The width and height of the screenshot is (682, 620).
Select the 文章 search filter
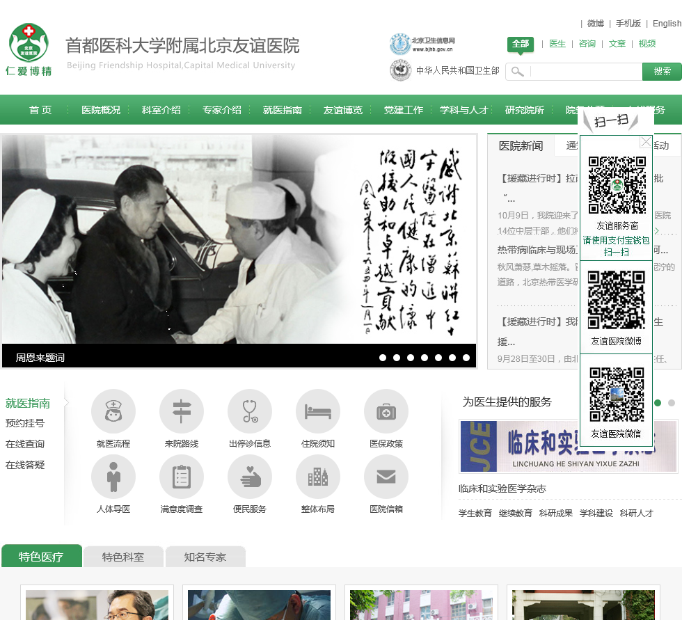tap(617, 43)
